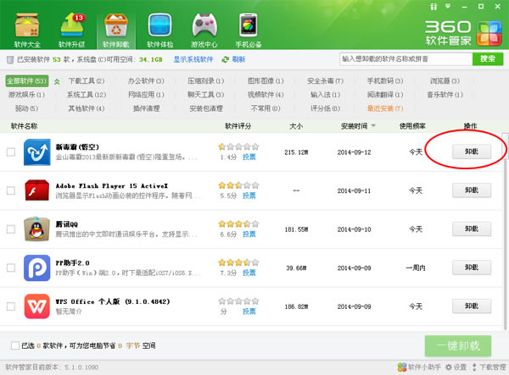509x375 pixels.
Task: Sort by 安装时间 using the column arrow
Action: tap(373, 125)
